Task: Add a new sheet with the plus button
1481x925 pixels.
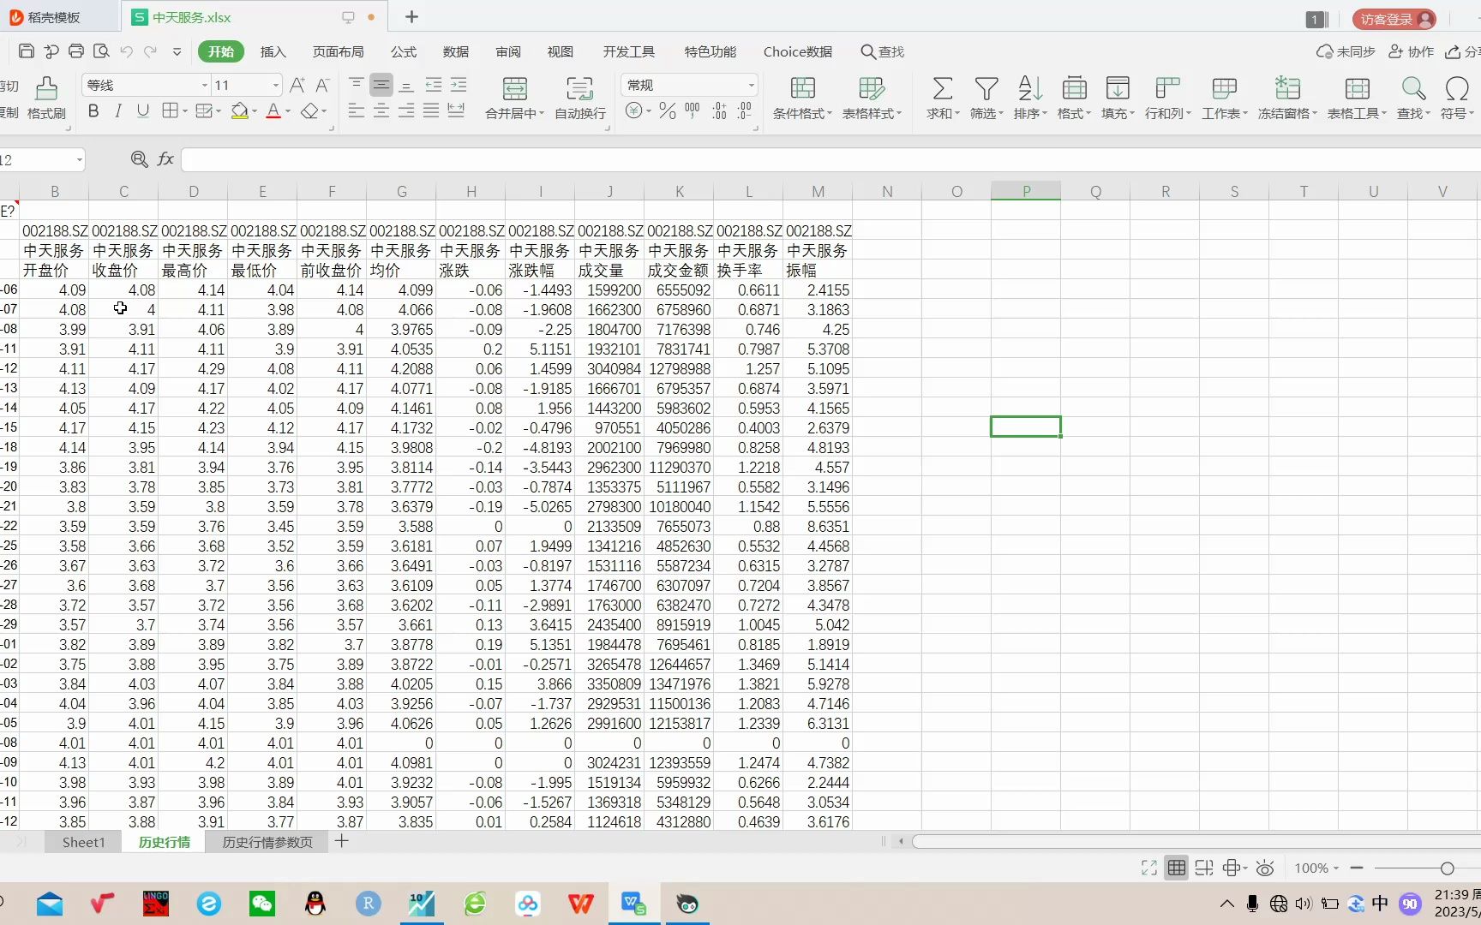Action: pos(341,841)
